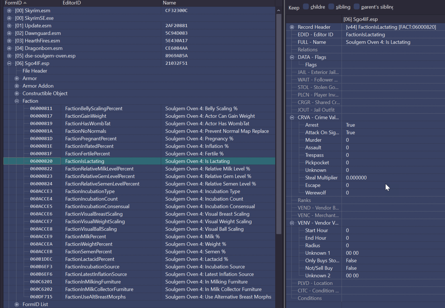Collapse the [06] Sgo4IF.esp node

coord(9,63)
